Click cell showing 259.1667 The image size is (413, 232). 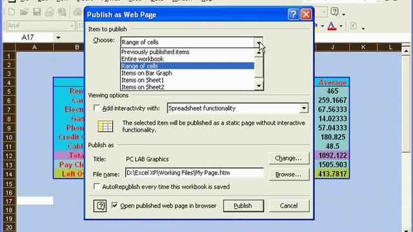(332, 101)
